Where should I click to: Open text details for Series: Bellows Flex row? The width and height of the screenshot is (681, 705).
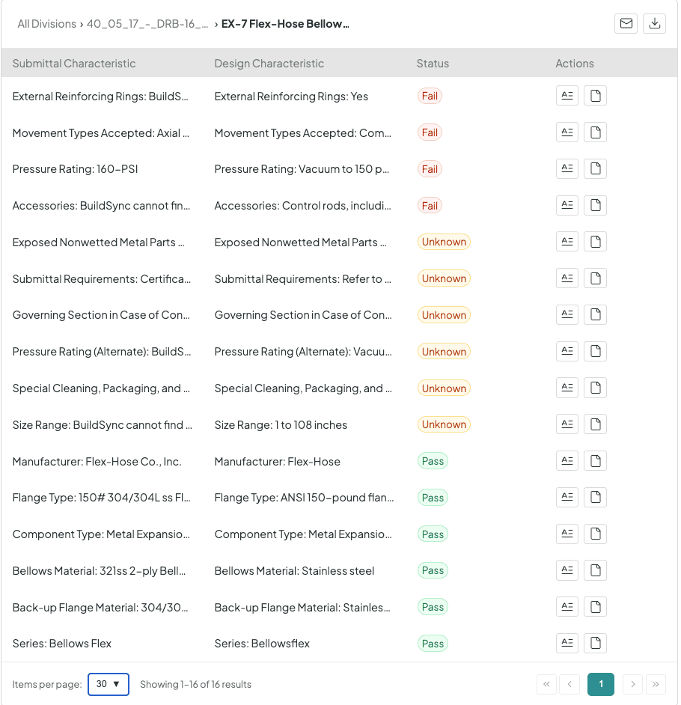(x=567, y=644)
